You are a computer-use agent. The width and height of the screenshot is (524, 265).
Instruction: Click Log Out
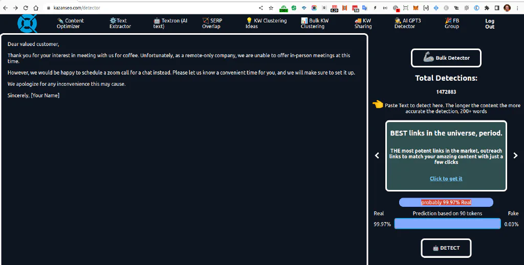coord(490,23)
